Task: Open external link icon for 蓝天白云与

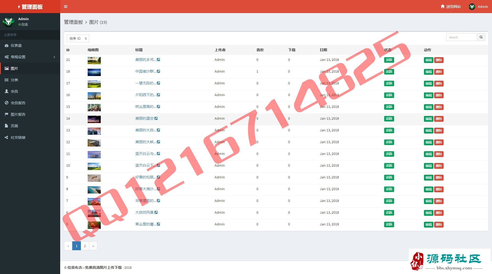Action: pos(158,154)
